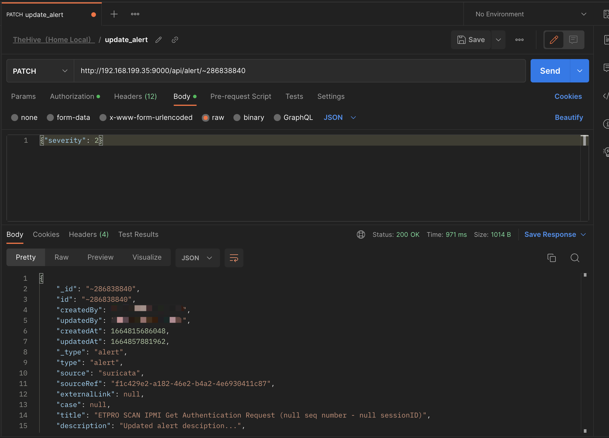Click the request URL input field

click(x=300, y=71)
